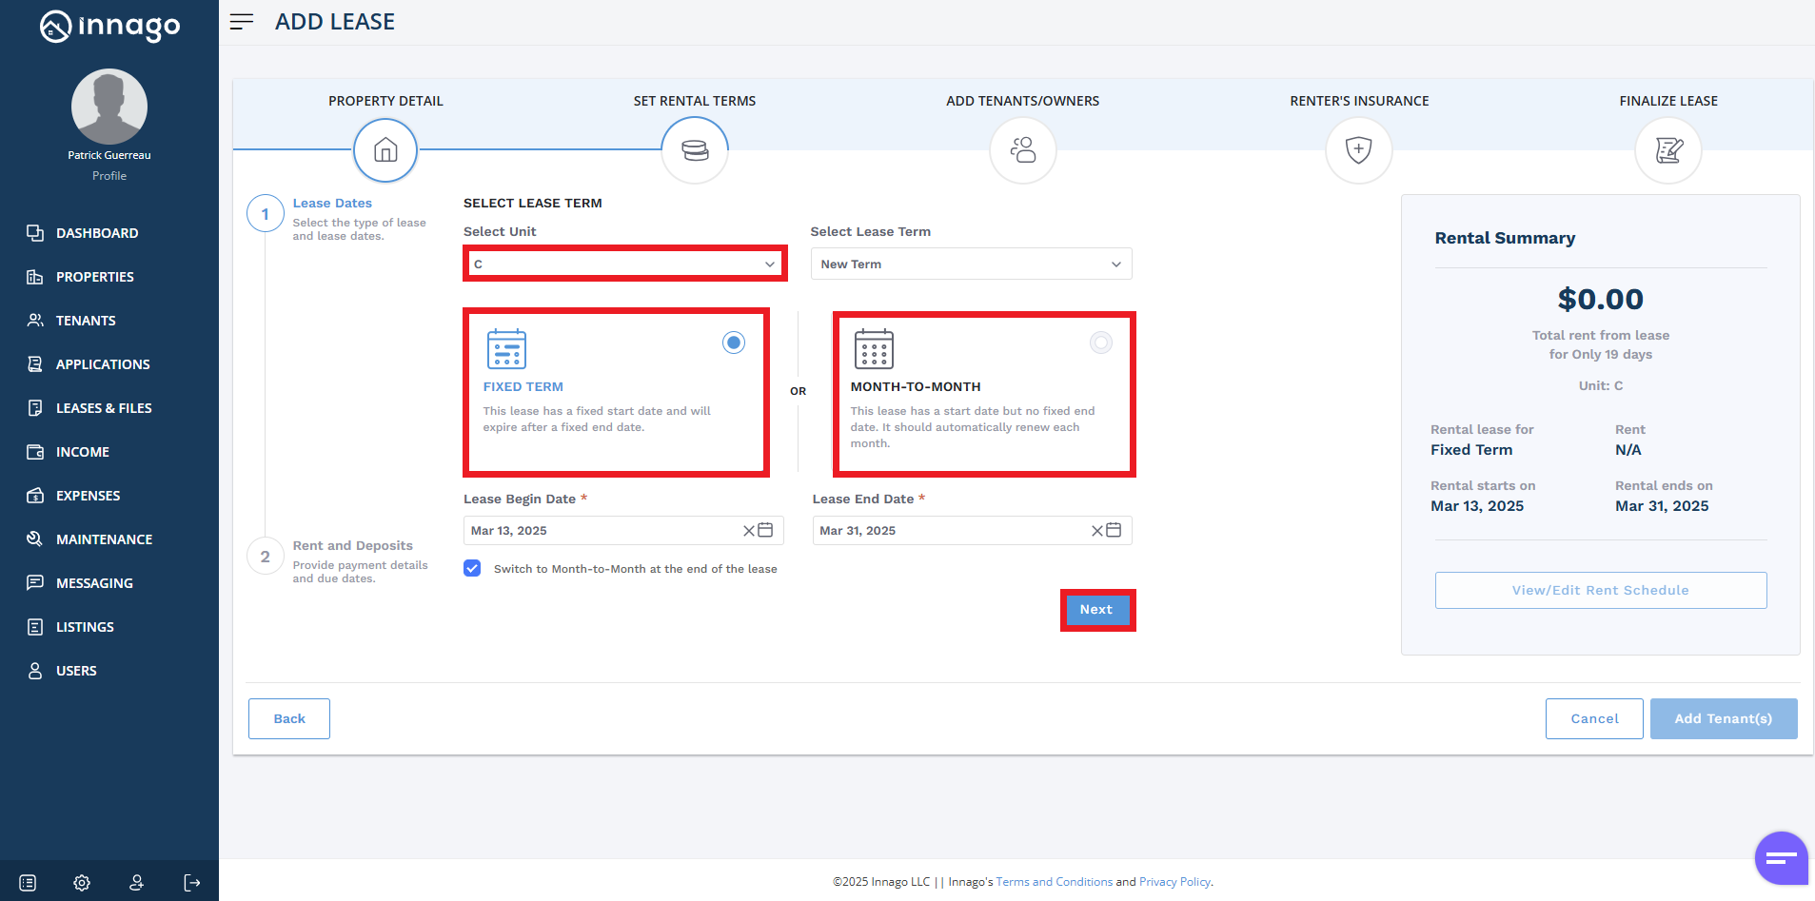Click the Property Detail house step icon
Screen dimensions: 1815x901
(385, 150)
